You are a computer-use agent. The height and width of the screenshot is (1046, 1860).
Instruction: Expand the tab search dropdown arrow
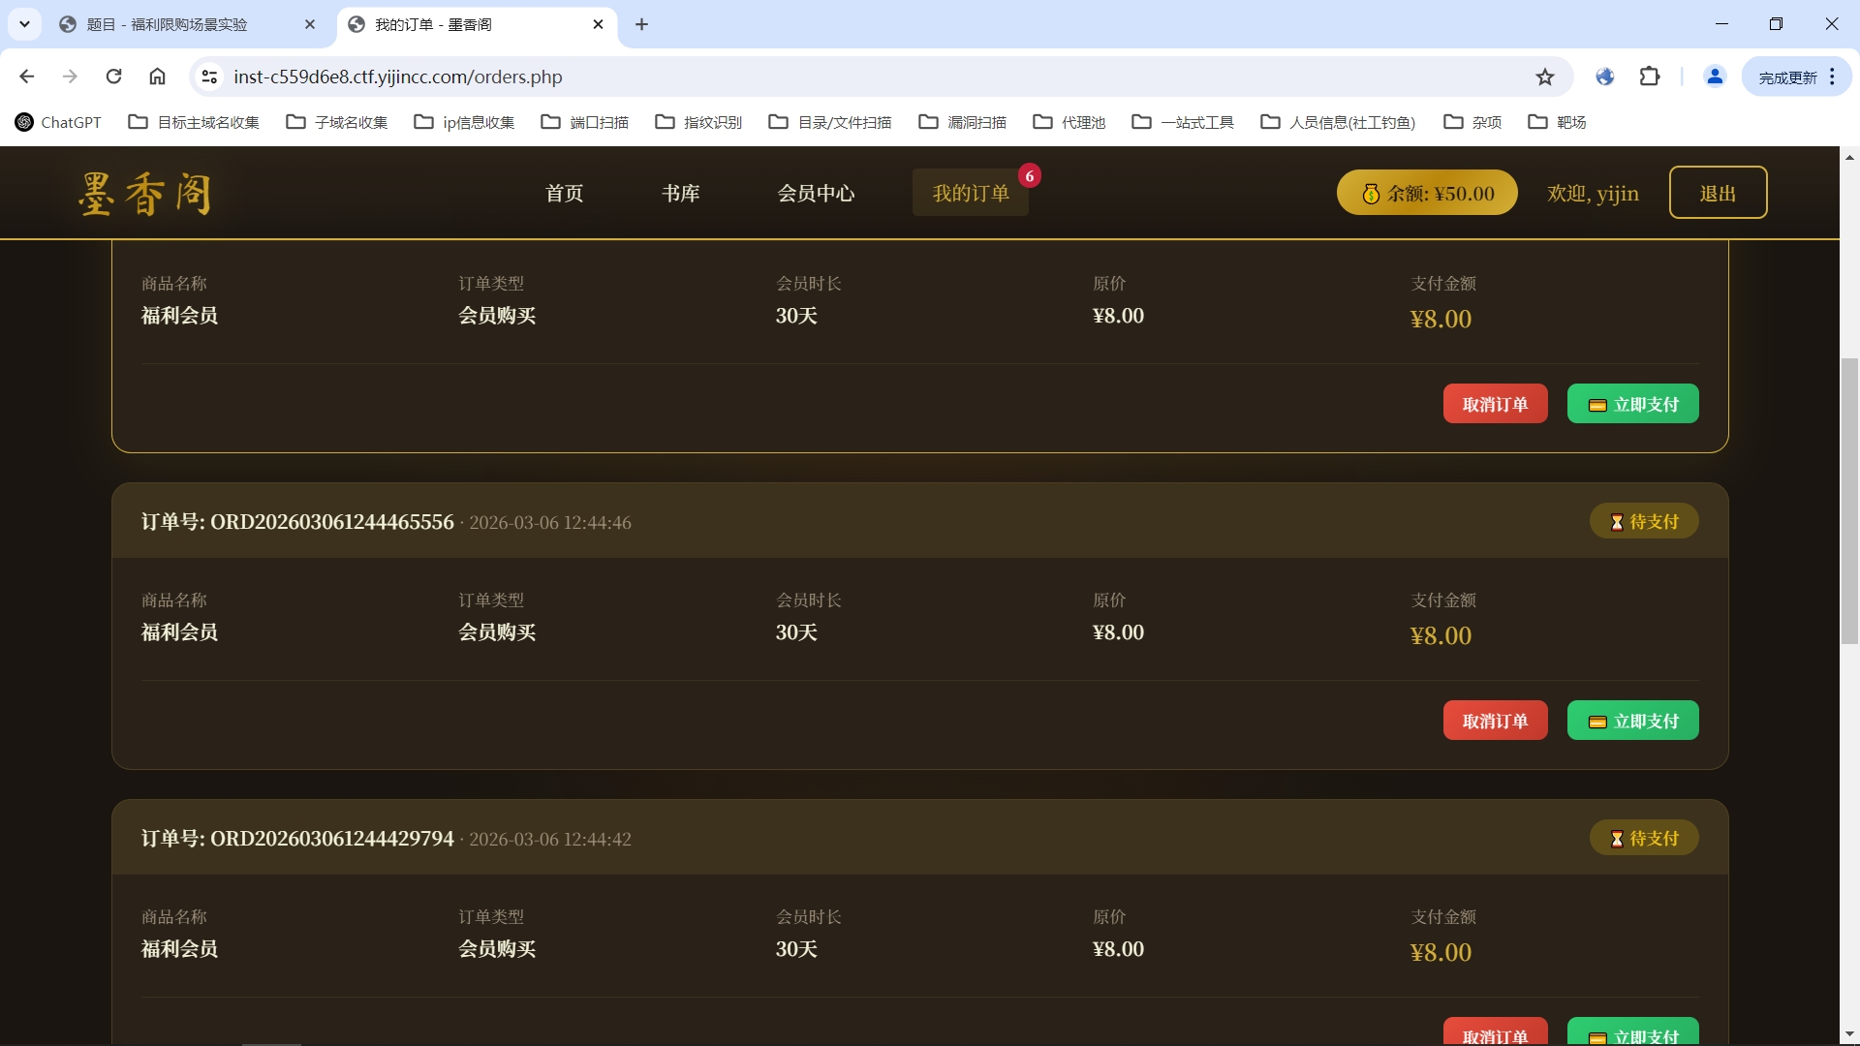24,24
